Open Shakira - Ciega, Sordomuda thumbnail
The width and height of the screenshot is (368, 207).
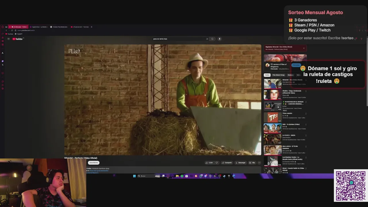click(273, 95)
